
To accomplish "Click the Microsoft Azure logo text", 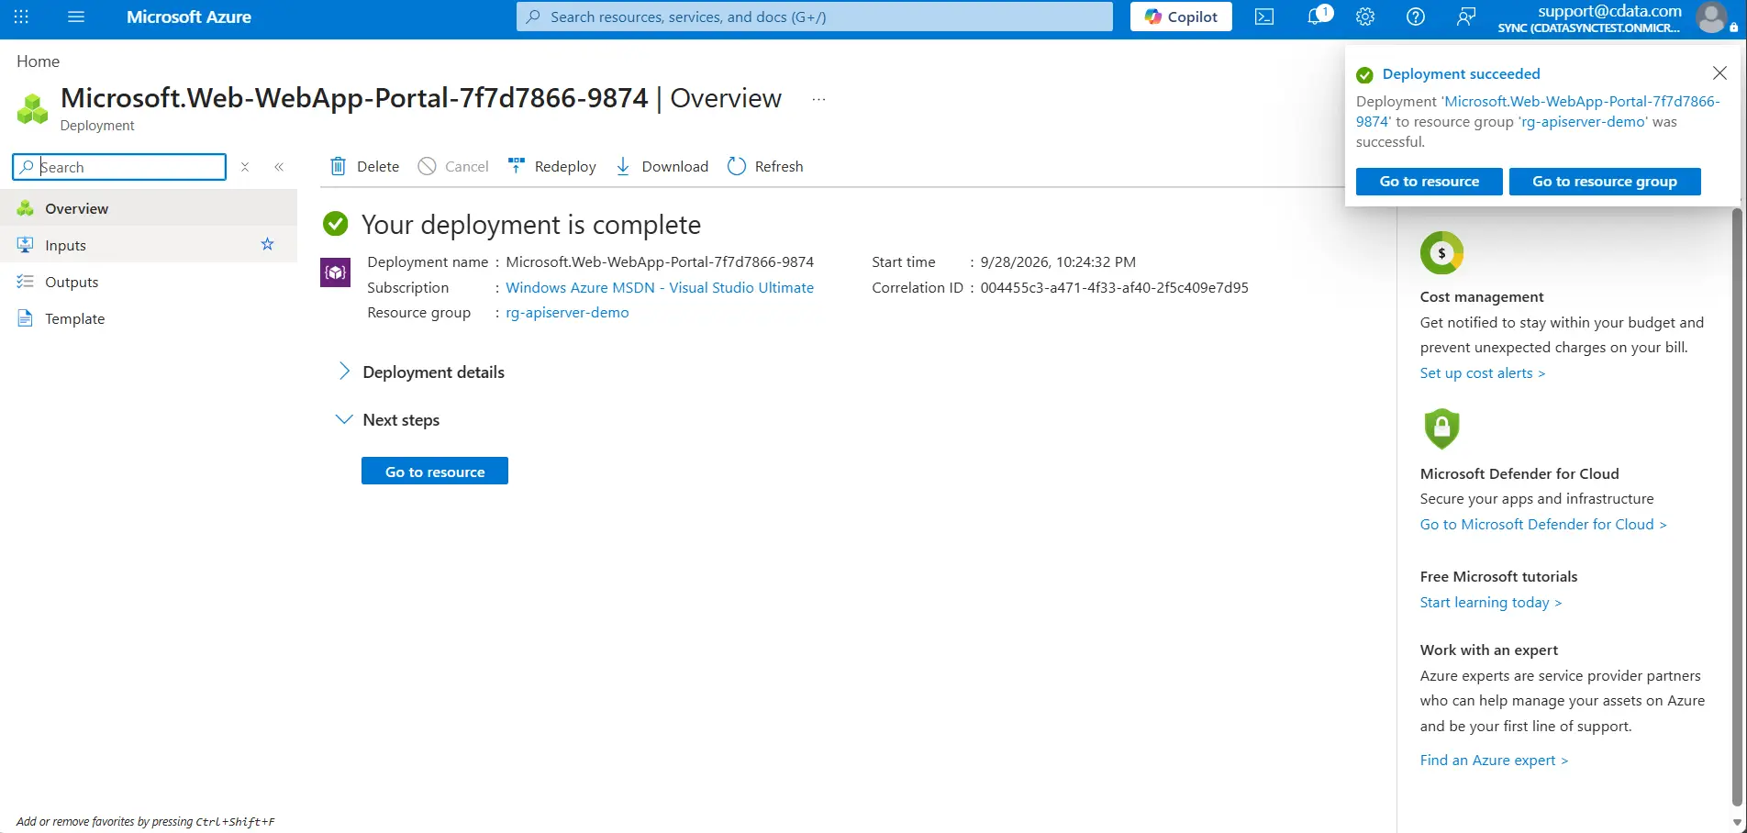I will 189,17.
